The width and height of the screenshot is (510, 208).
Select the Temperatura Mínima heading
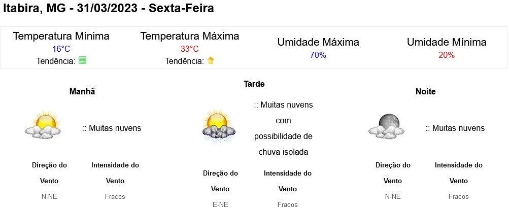point(61,37)
